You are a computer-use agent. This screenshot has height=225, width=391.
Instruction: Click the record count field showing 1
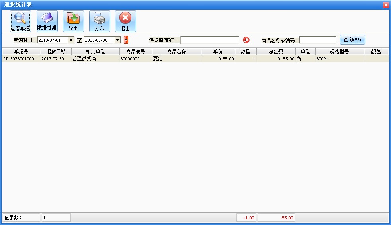57,218
